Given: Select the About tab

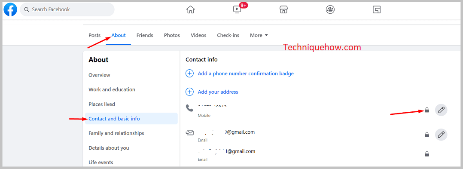Looking at the screenshot, I should (119, 35).
